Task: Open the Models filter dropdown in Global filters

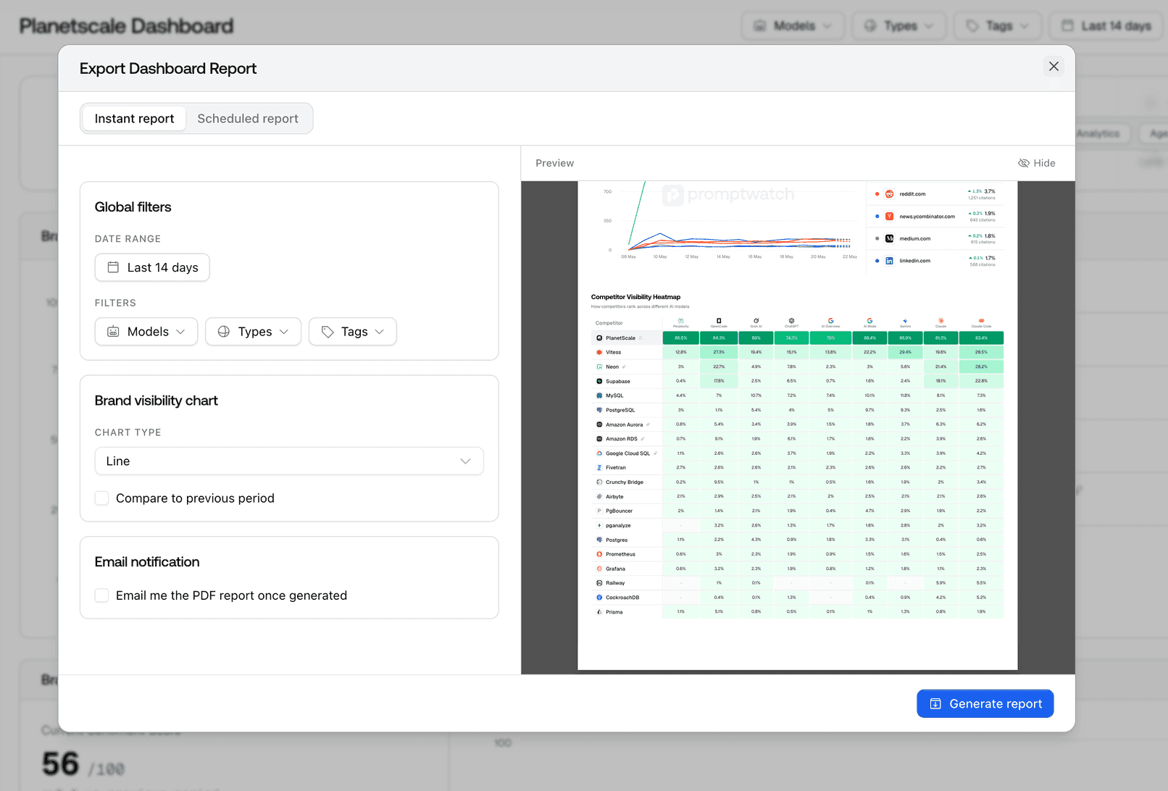Action: pos(146,332)
